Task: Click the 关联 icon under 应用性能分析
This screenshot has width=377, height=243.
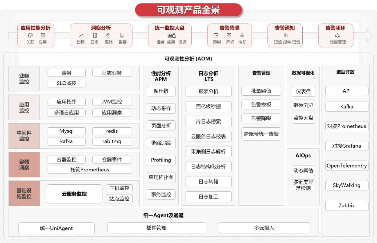Action: [x=30, y=35]
